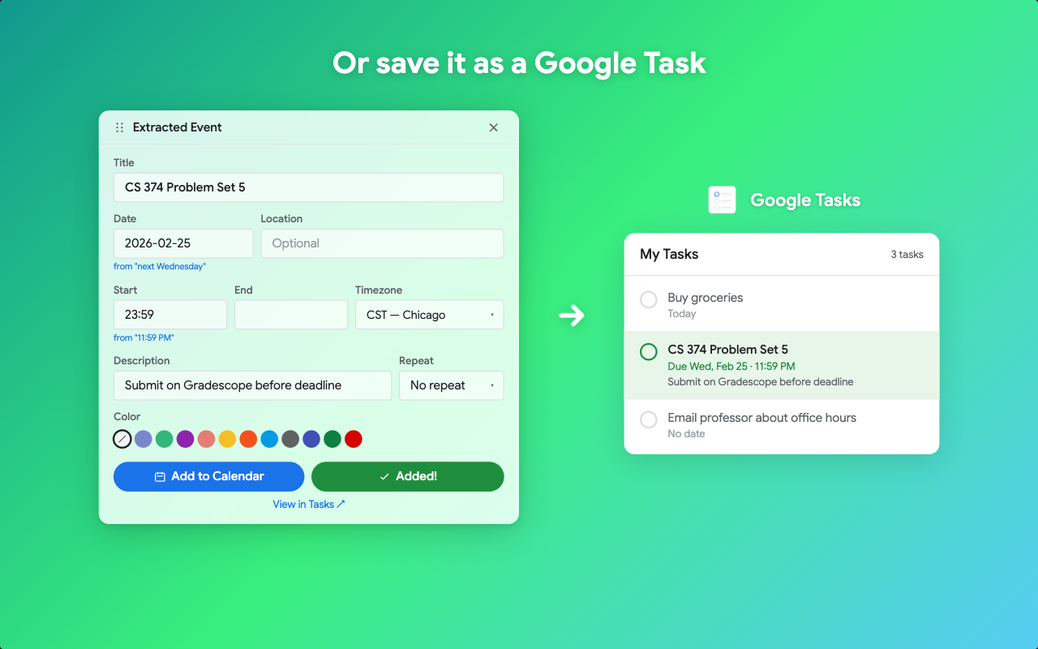The width and height of the screenshot is (1038, 649).
Task: Click the from "11:59 PM" hint
Action: point(144,337)
